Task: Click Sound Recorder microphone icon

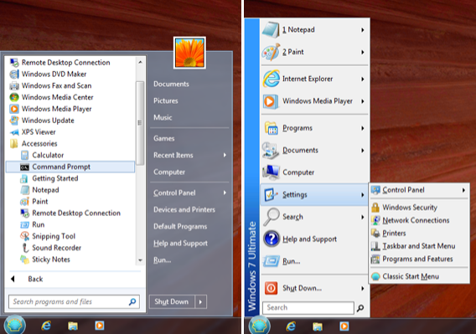Action: (x=24, y=248)
